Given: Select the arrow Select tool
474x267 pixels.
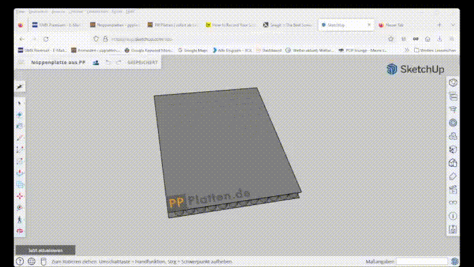Looking at the screenshot, I should [20, 104].
